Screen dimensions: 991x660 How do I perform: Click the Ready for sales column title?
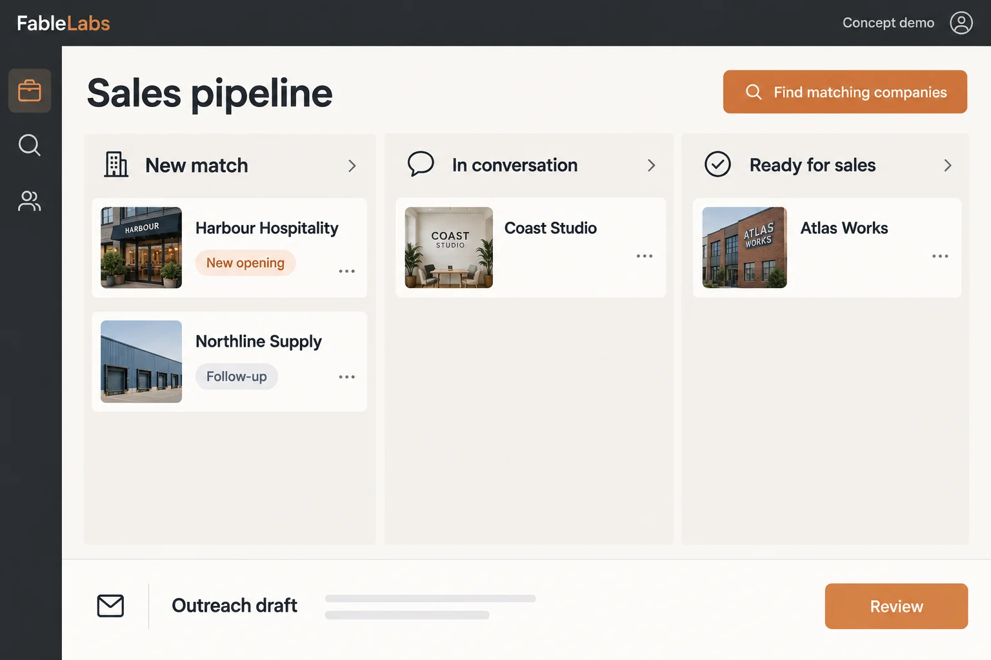(813, 166)
